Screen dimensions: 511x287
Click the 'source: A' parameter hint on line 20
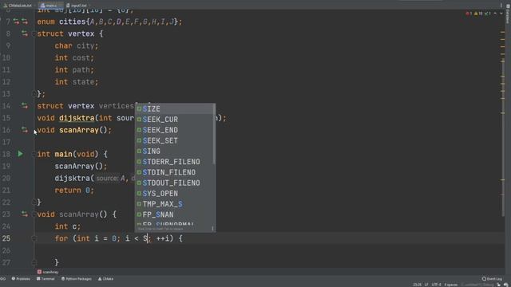[111, 179]
